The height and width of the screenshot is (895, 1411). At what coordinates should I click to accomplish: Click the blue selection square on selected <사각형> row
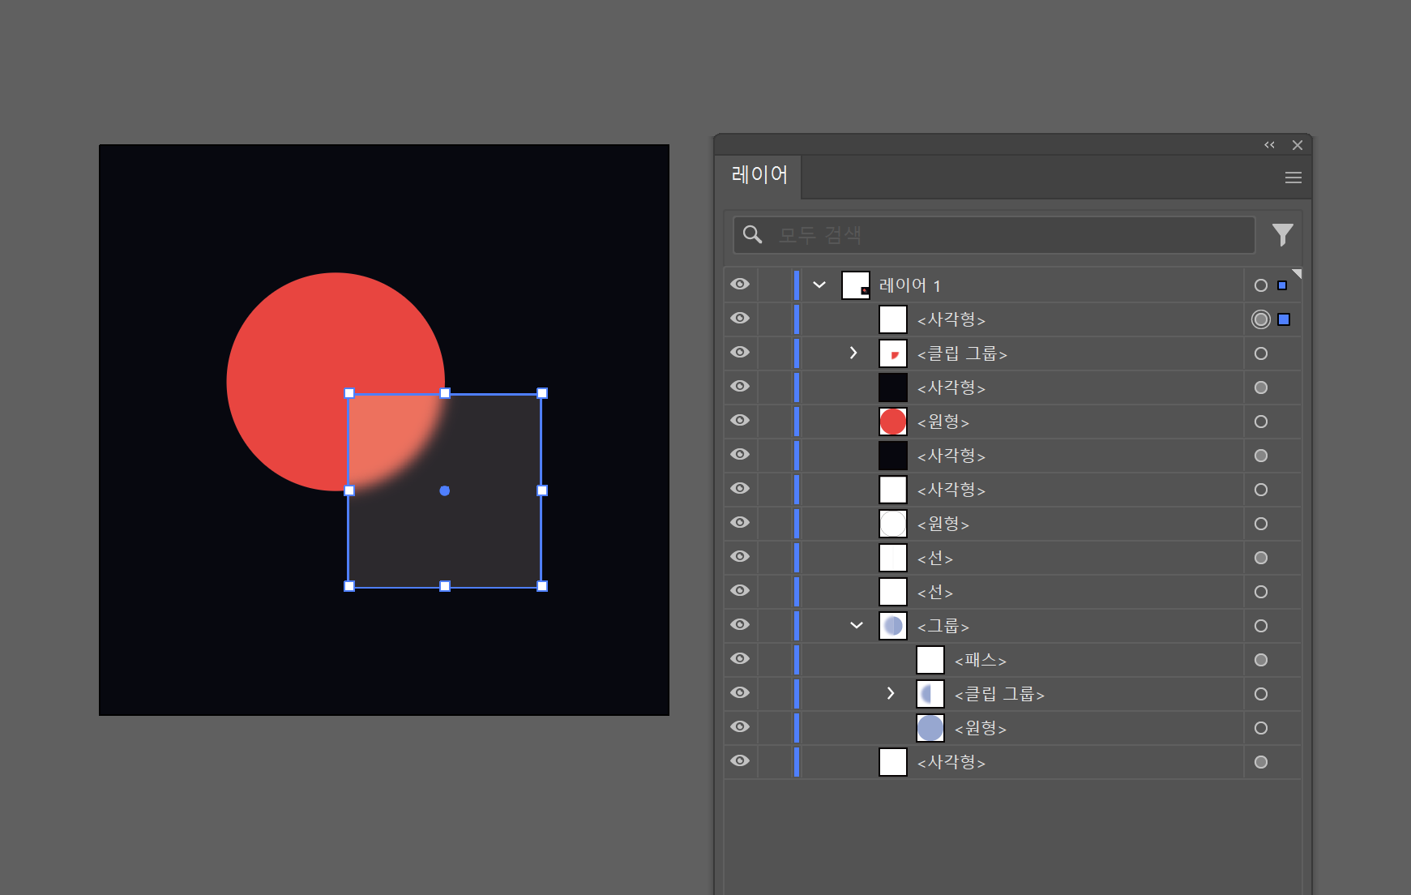click(1284, 319)
